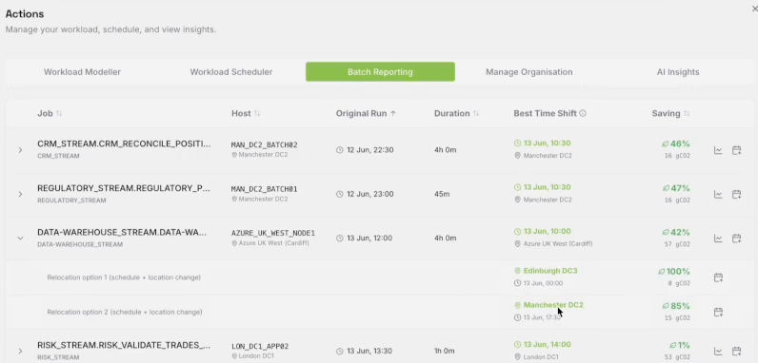
Task: Click host AZURE_UK_WEST_NODE1
Action: (273, 233)
